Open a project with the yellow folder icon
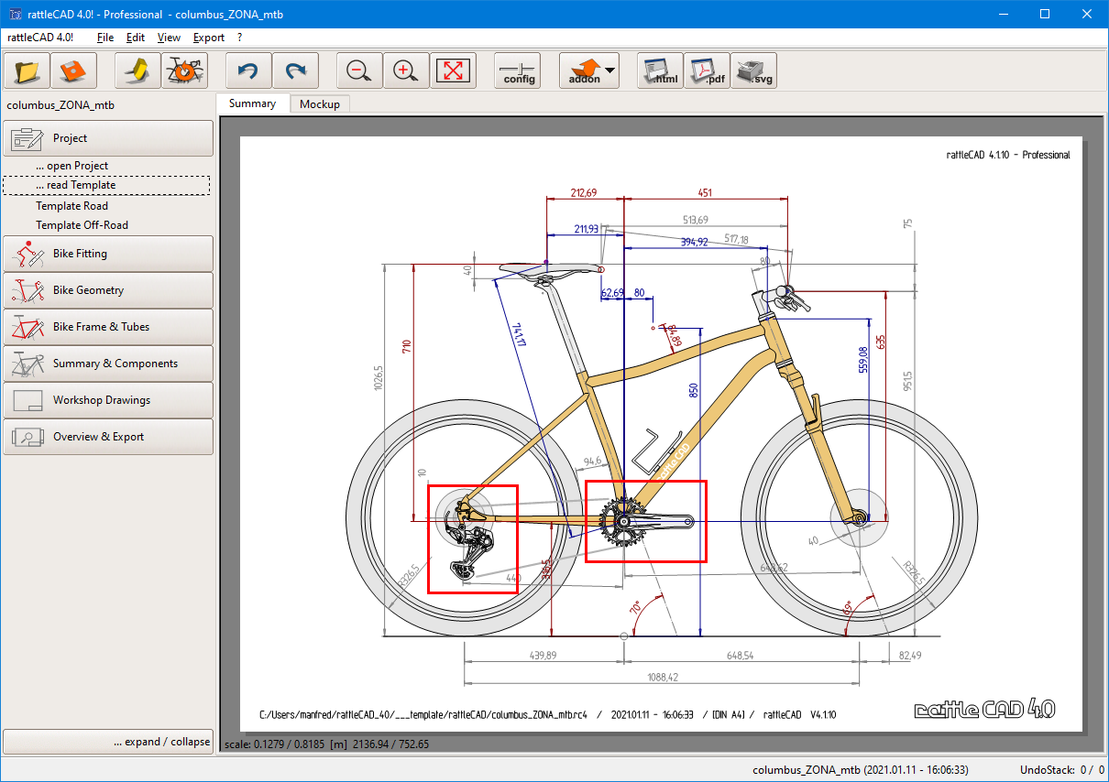This screenshot has width=1109, height=782. coord(27,71)
